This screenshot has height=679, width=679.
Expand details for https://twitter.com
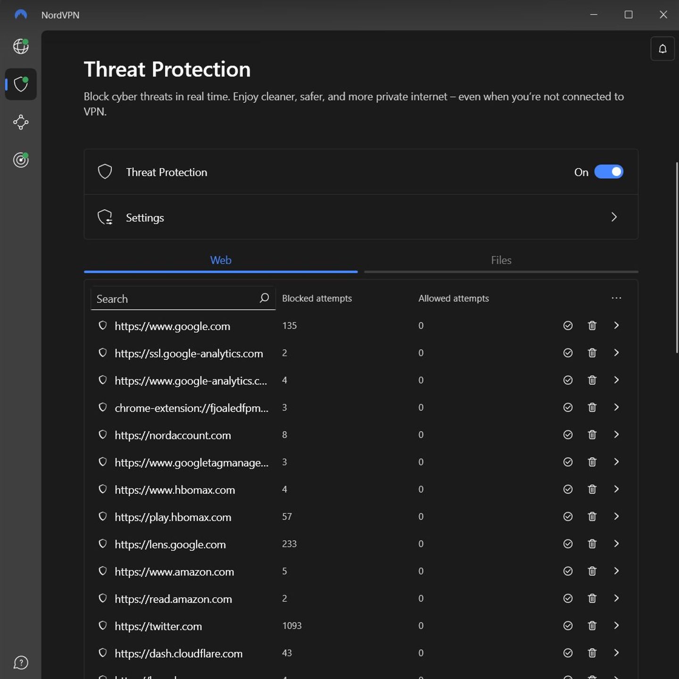pyautogui.click(x=616, y=626)
